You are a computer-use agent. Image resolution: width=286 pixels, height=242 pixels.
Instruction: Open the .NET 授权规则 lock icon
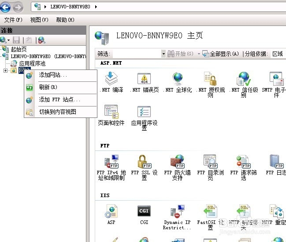(x=210, y=79)
